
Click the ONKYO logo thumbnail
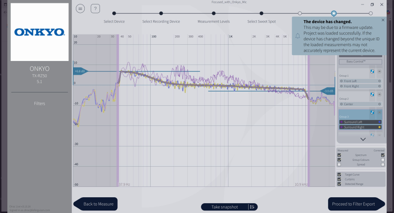[x=40, y=32]
